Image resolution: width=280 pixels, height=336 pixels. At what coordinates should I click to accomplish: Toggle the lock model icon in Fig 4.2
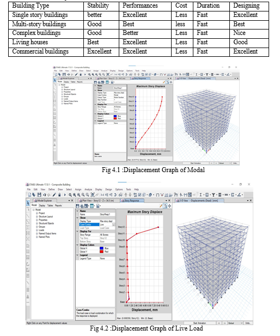pos(59,195)
